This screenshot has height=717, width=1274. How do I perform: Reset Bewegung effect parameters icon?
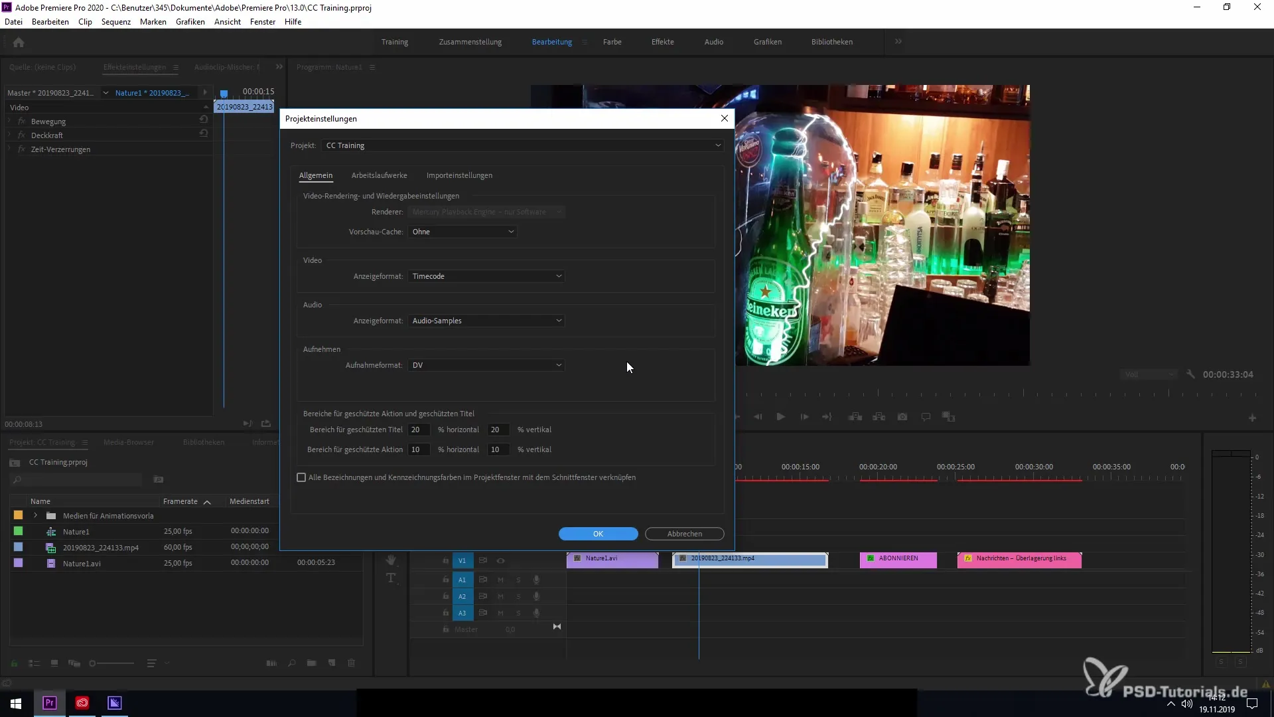pyautogui.click(x=204, y=119)
